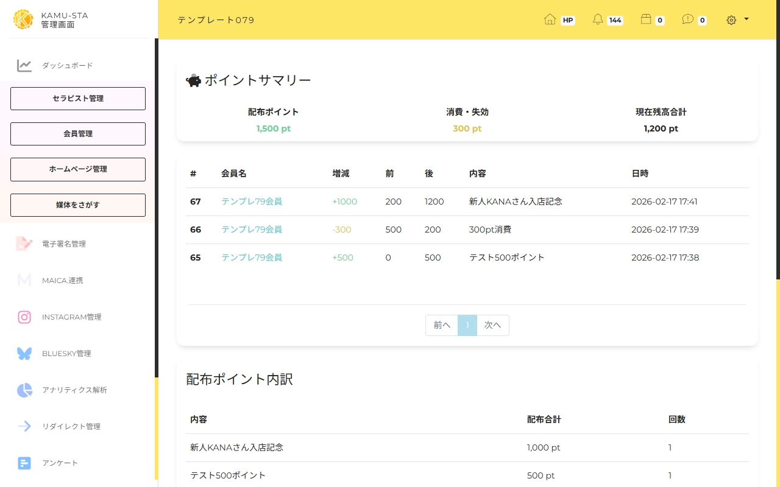Image resolution: width=780 pixels, height=487 pixels.
Task: Go to アナリティクス解析
Action: point(74,390)
